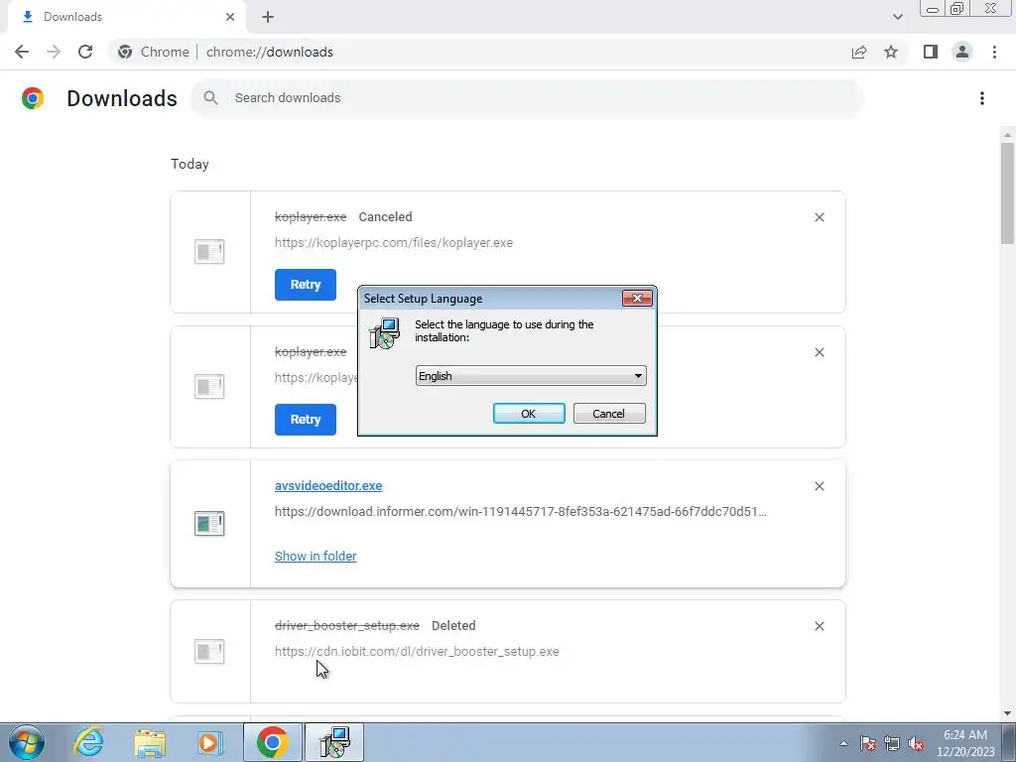Open Windows Media Player from taskbar
The image size is (1016, 762).
tap(210, 742)
